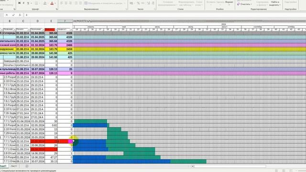The height and width of the screenshot is (172, 306).
Task: Select cell with value 0.82
Action: 51,125
